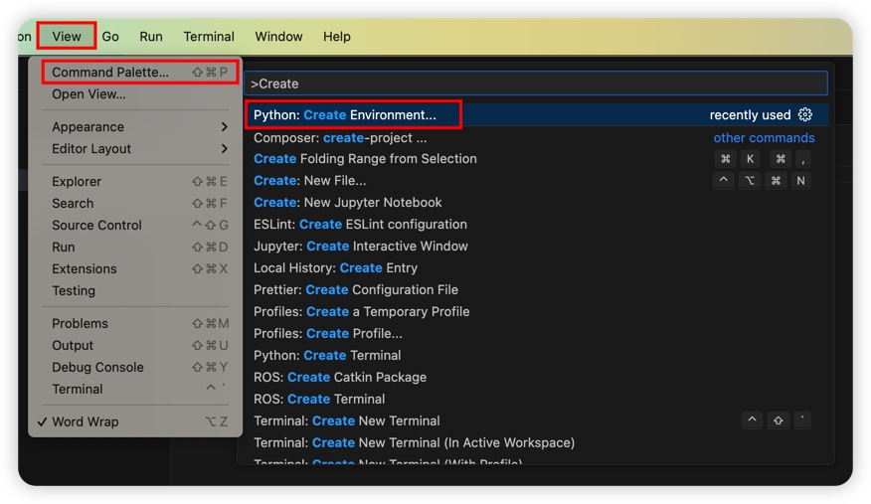Select Python: Create Terminal command
871x504 pixels.
point(536,355)
